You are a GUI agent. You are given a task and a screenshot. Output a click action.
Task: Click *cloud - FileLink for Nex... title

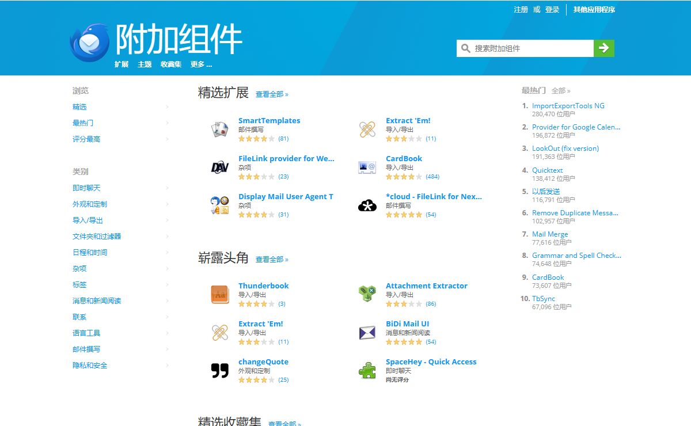(434, 197)
